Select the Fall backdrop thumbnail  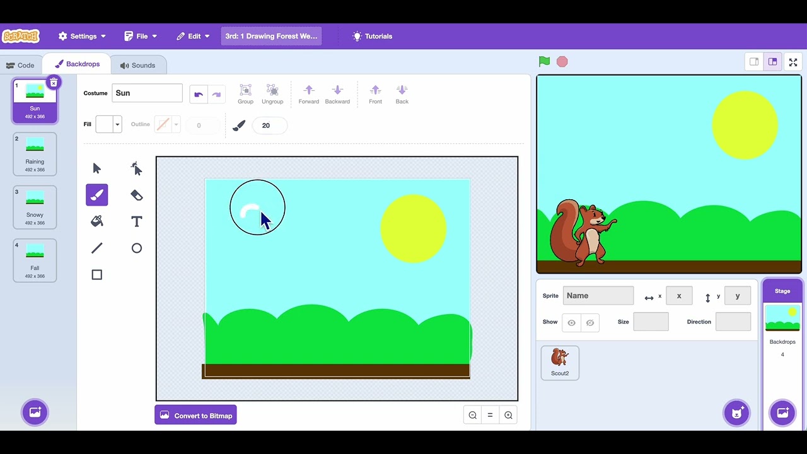click(x=35, y=260)
